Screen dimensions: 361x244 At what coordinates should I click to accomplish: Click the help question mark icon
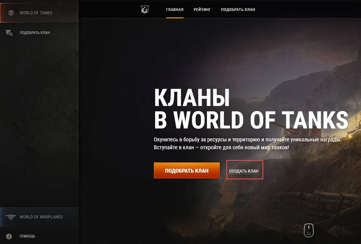tap(9, 236)
